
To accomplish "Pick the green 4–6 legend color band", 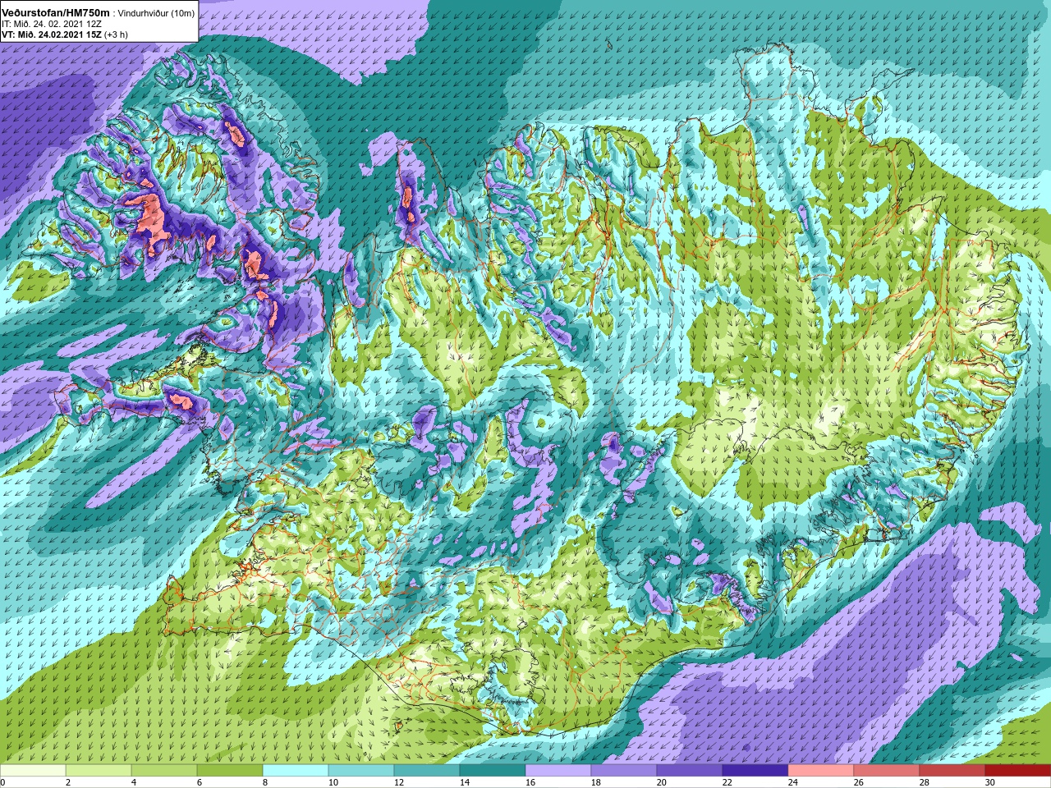I will point(164,771).
